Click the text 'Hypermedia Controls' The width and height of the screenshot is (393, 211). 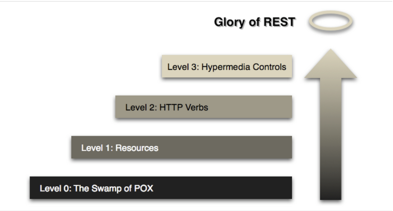pyautogui.click(x=244, y=67)
